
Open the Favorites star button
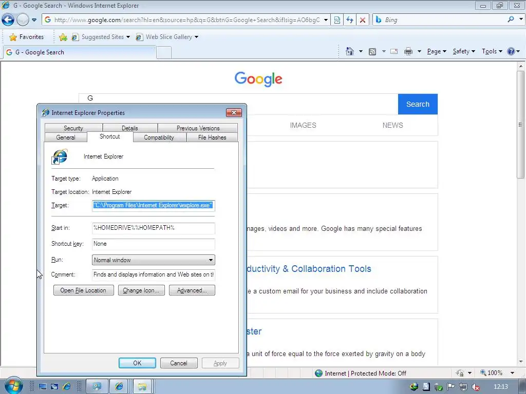coord(27,37)
